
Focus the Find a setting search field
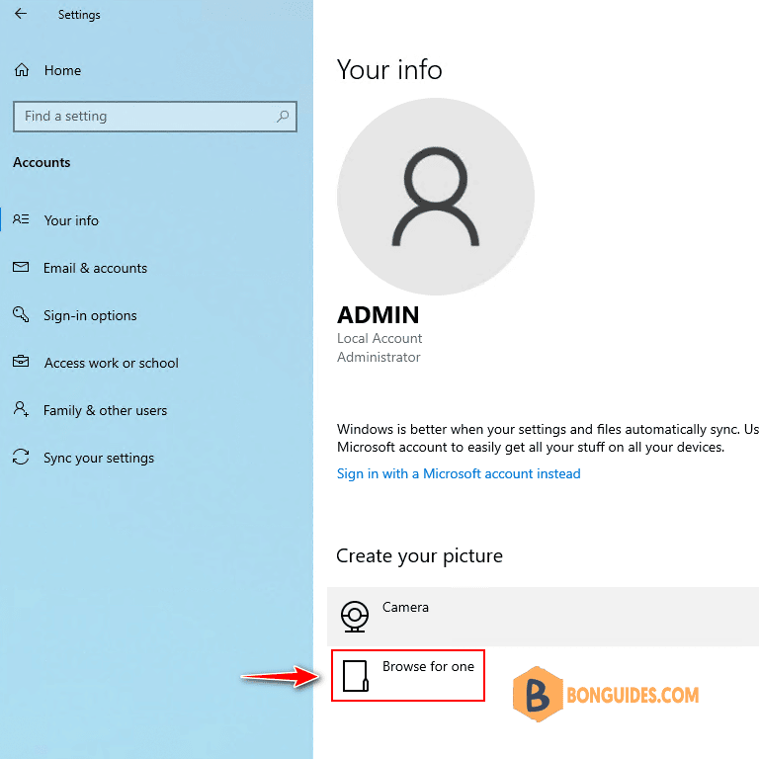155,117
